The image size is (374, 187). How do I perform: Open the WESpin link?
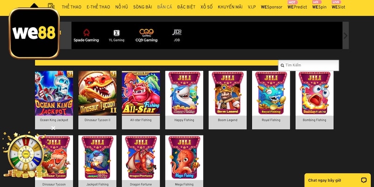pos(319,7)
